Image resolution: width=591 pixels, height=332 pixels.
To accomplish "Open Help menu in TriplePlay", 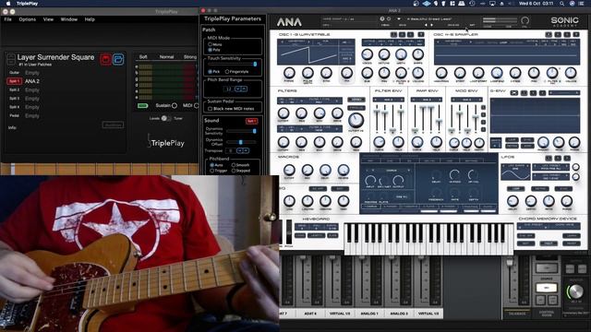I will coord(90,19).
